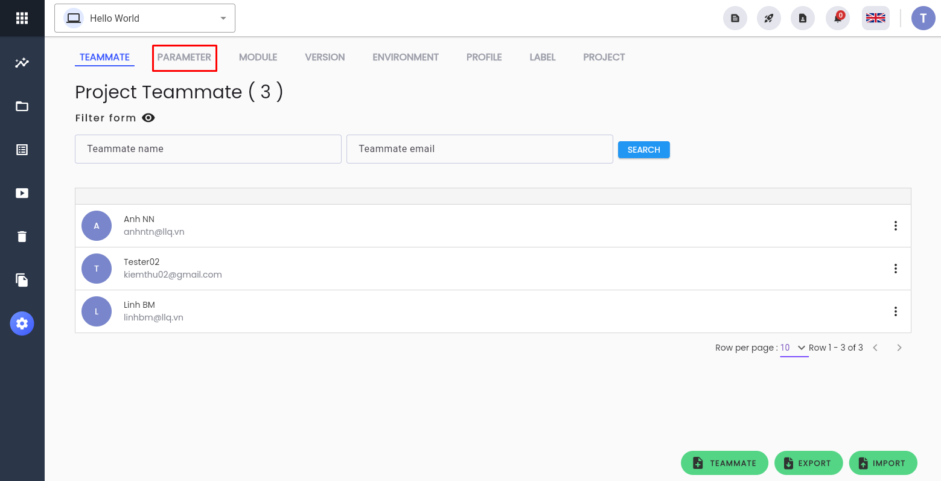This screenshot has width=941, height=481.
Task: Switch to the PARAMETER tab
Action: pos(184,57)
